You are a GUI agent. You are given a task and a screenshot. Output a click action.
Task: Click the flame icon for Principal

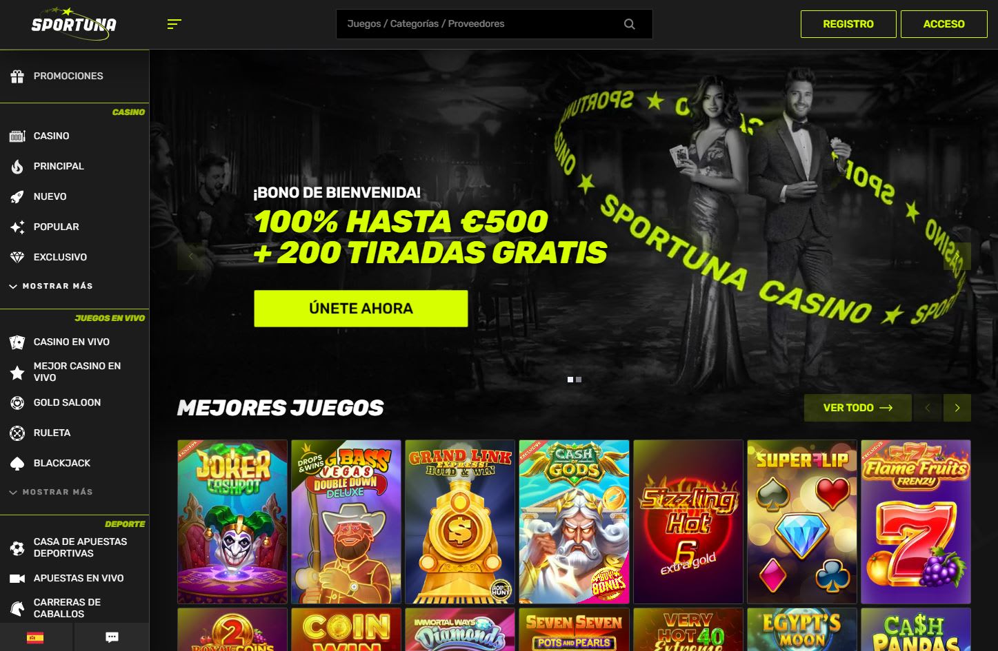(17, 166)
